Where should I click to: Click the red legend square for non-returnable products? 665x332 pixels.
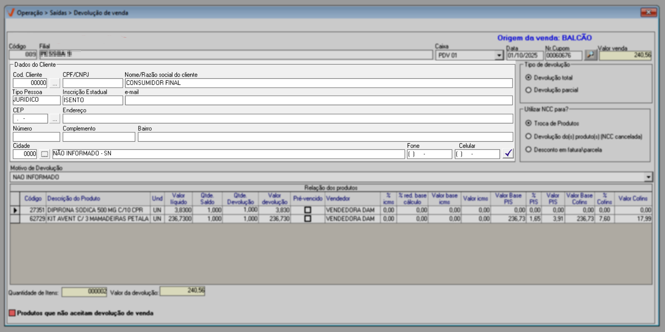[x=12, y=313]
